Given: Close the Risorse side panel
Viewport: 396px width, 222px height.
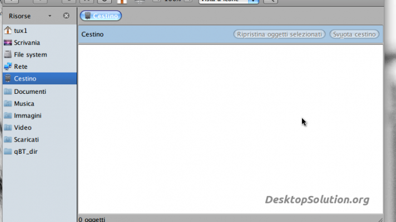Looking at the screenshot, I should pos(66,16).
